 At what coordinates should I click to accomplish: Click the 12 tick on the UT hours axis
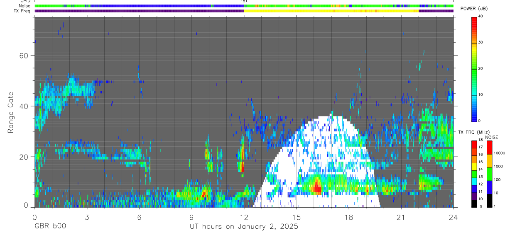pyautogui.click(x=244, y=217)
